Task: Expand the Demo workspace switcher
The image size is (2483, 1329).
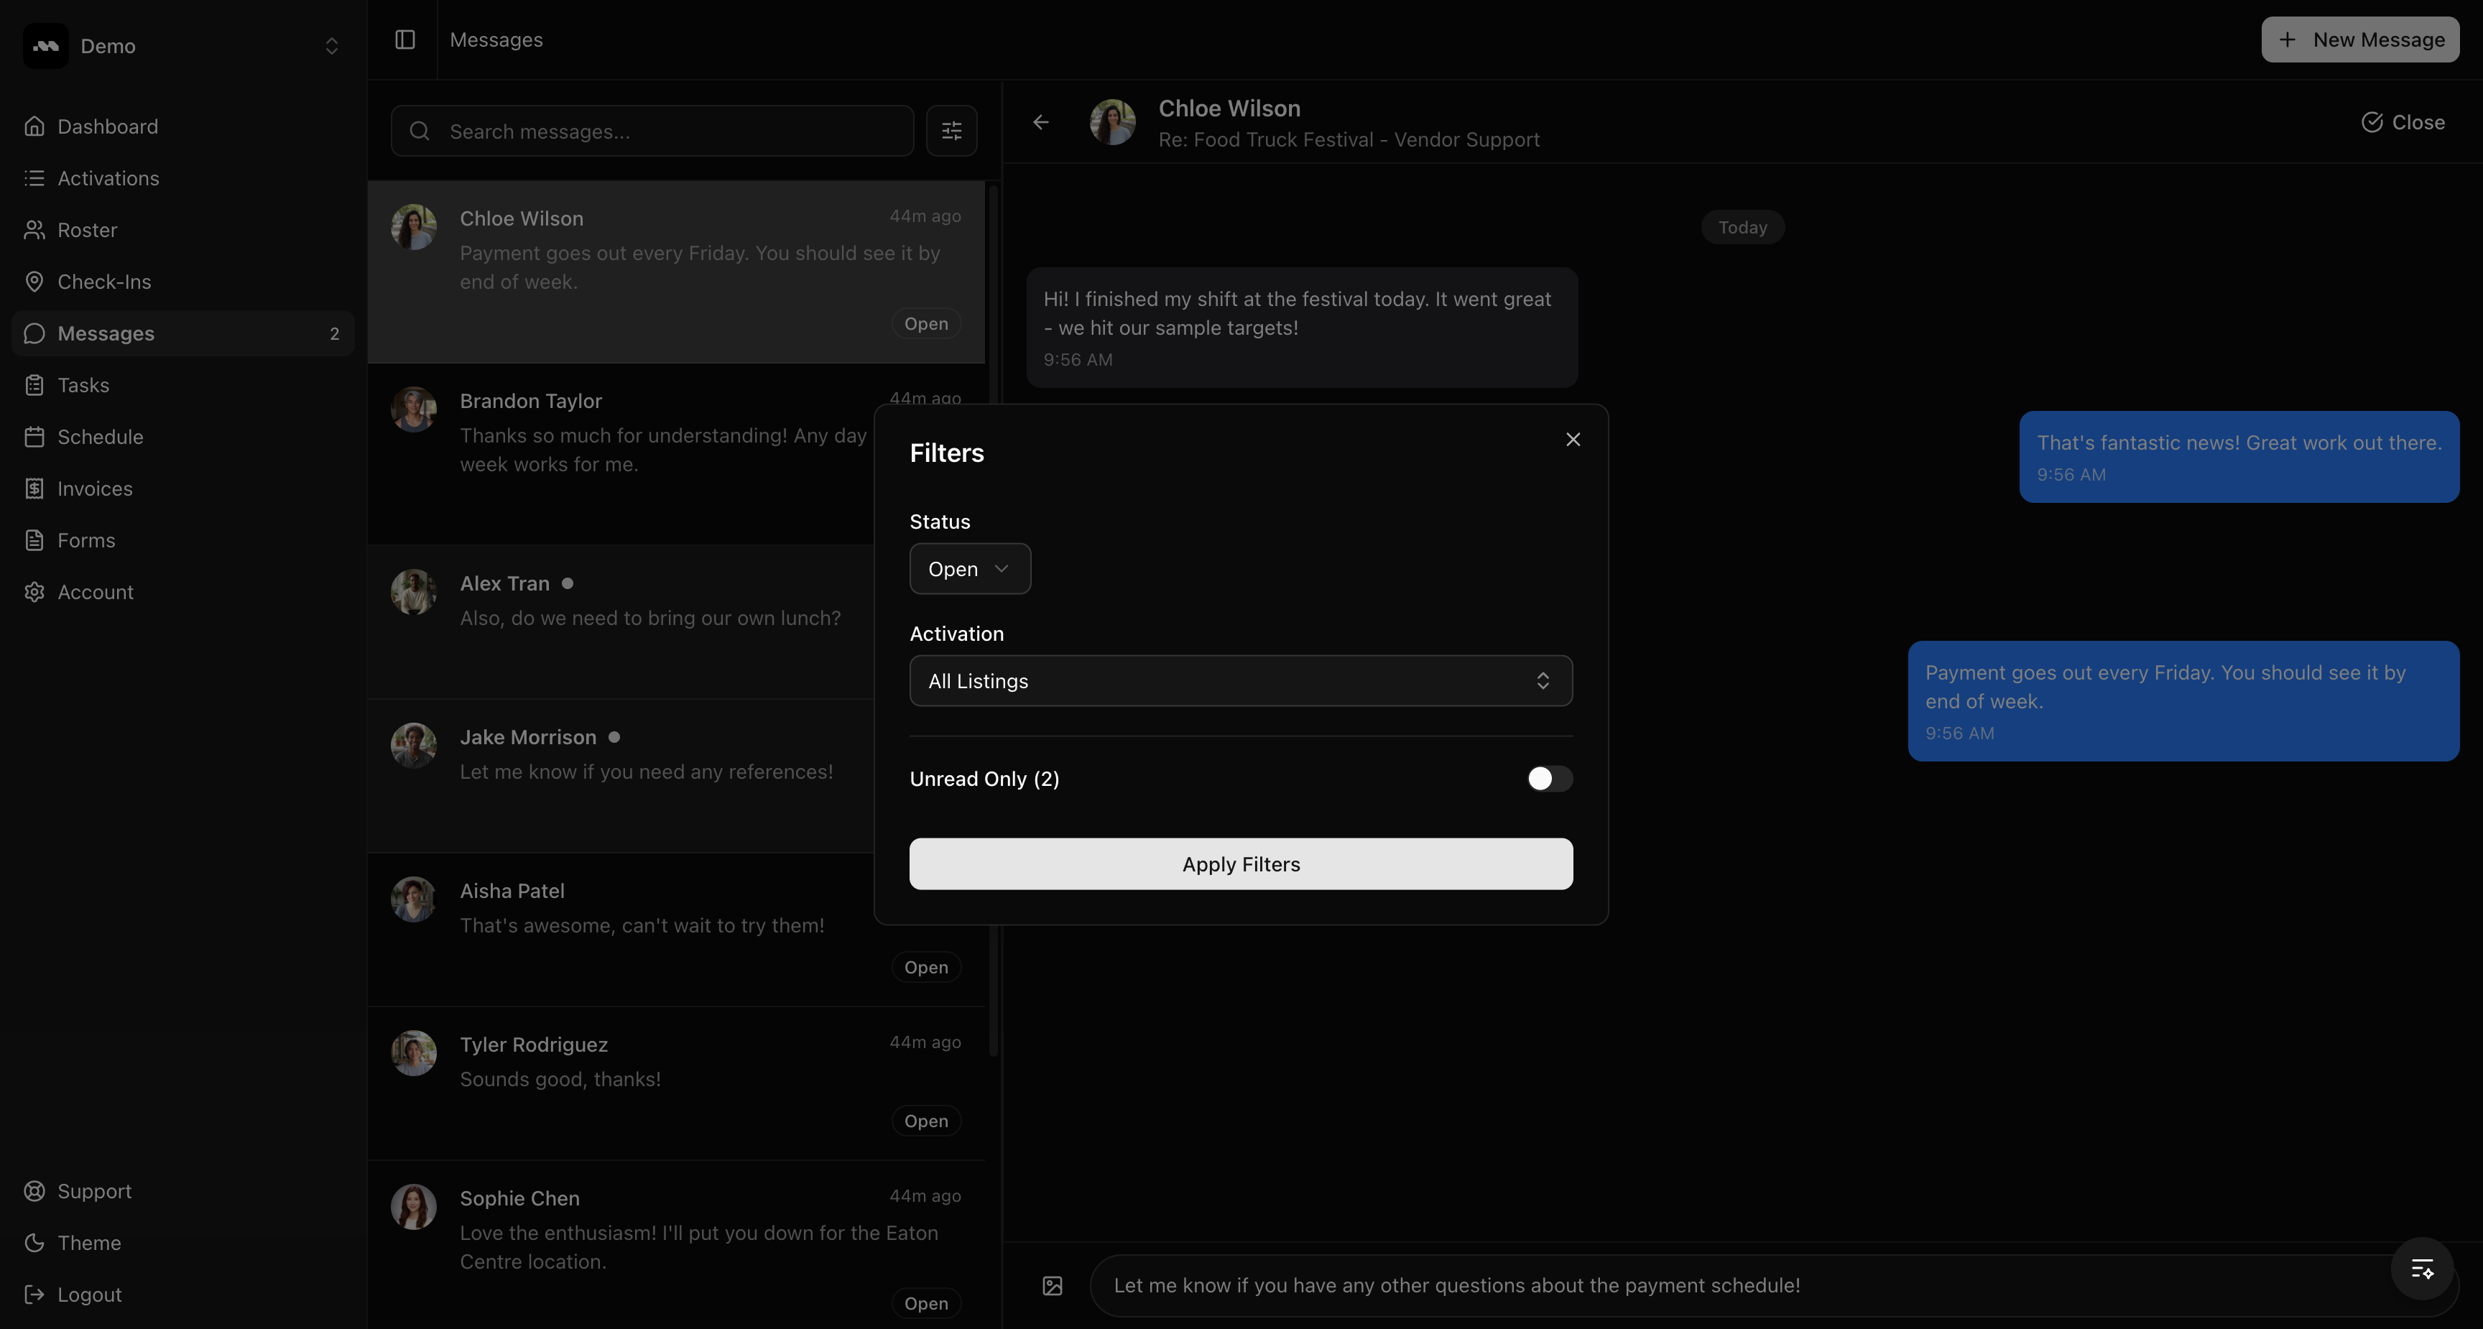Action: coord(183,46)
